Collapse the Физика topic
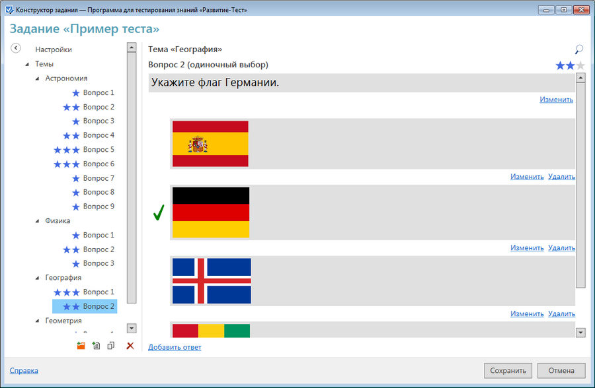This screenshot has height=388, width=595. [x=37, y=221]
